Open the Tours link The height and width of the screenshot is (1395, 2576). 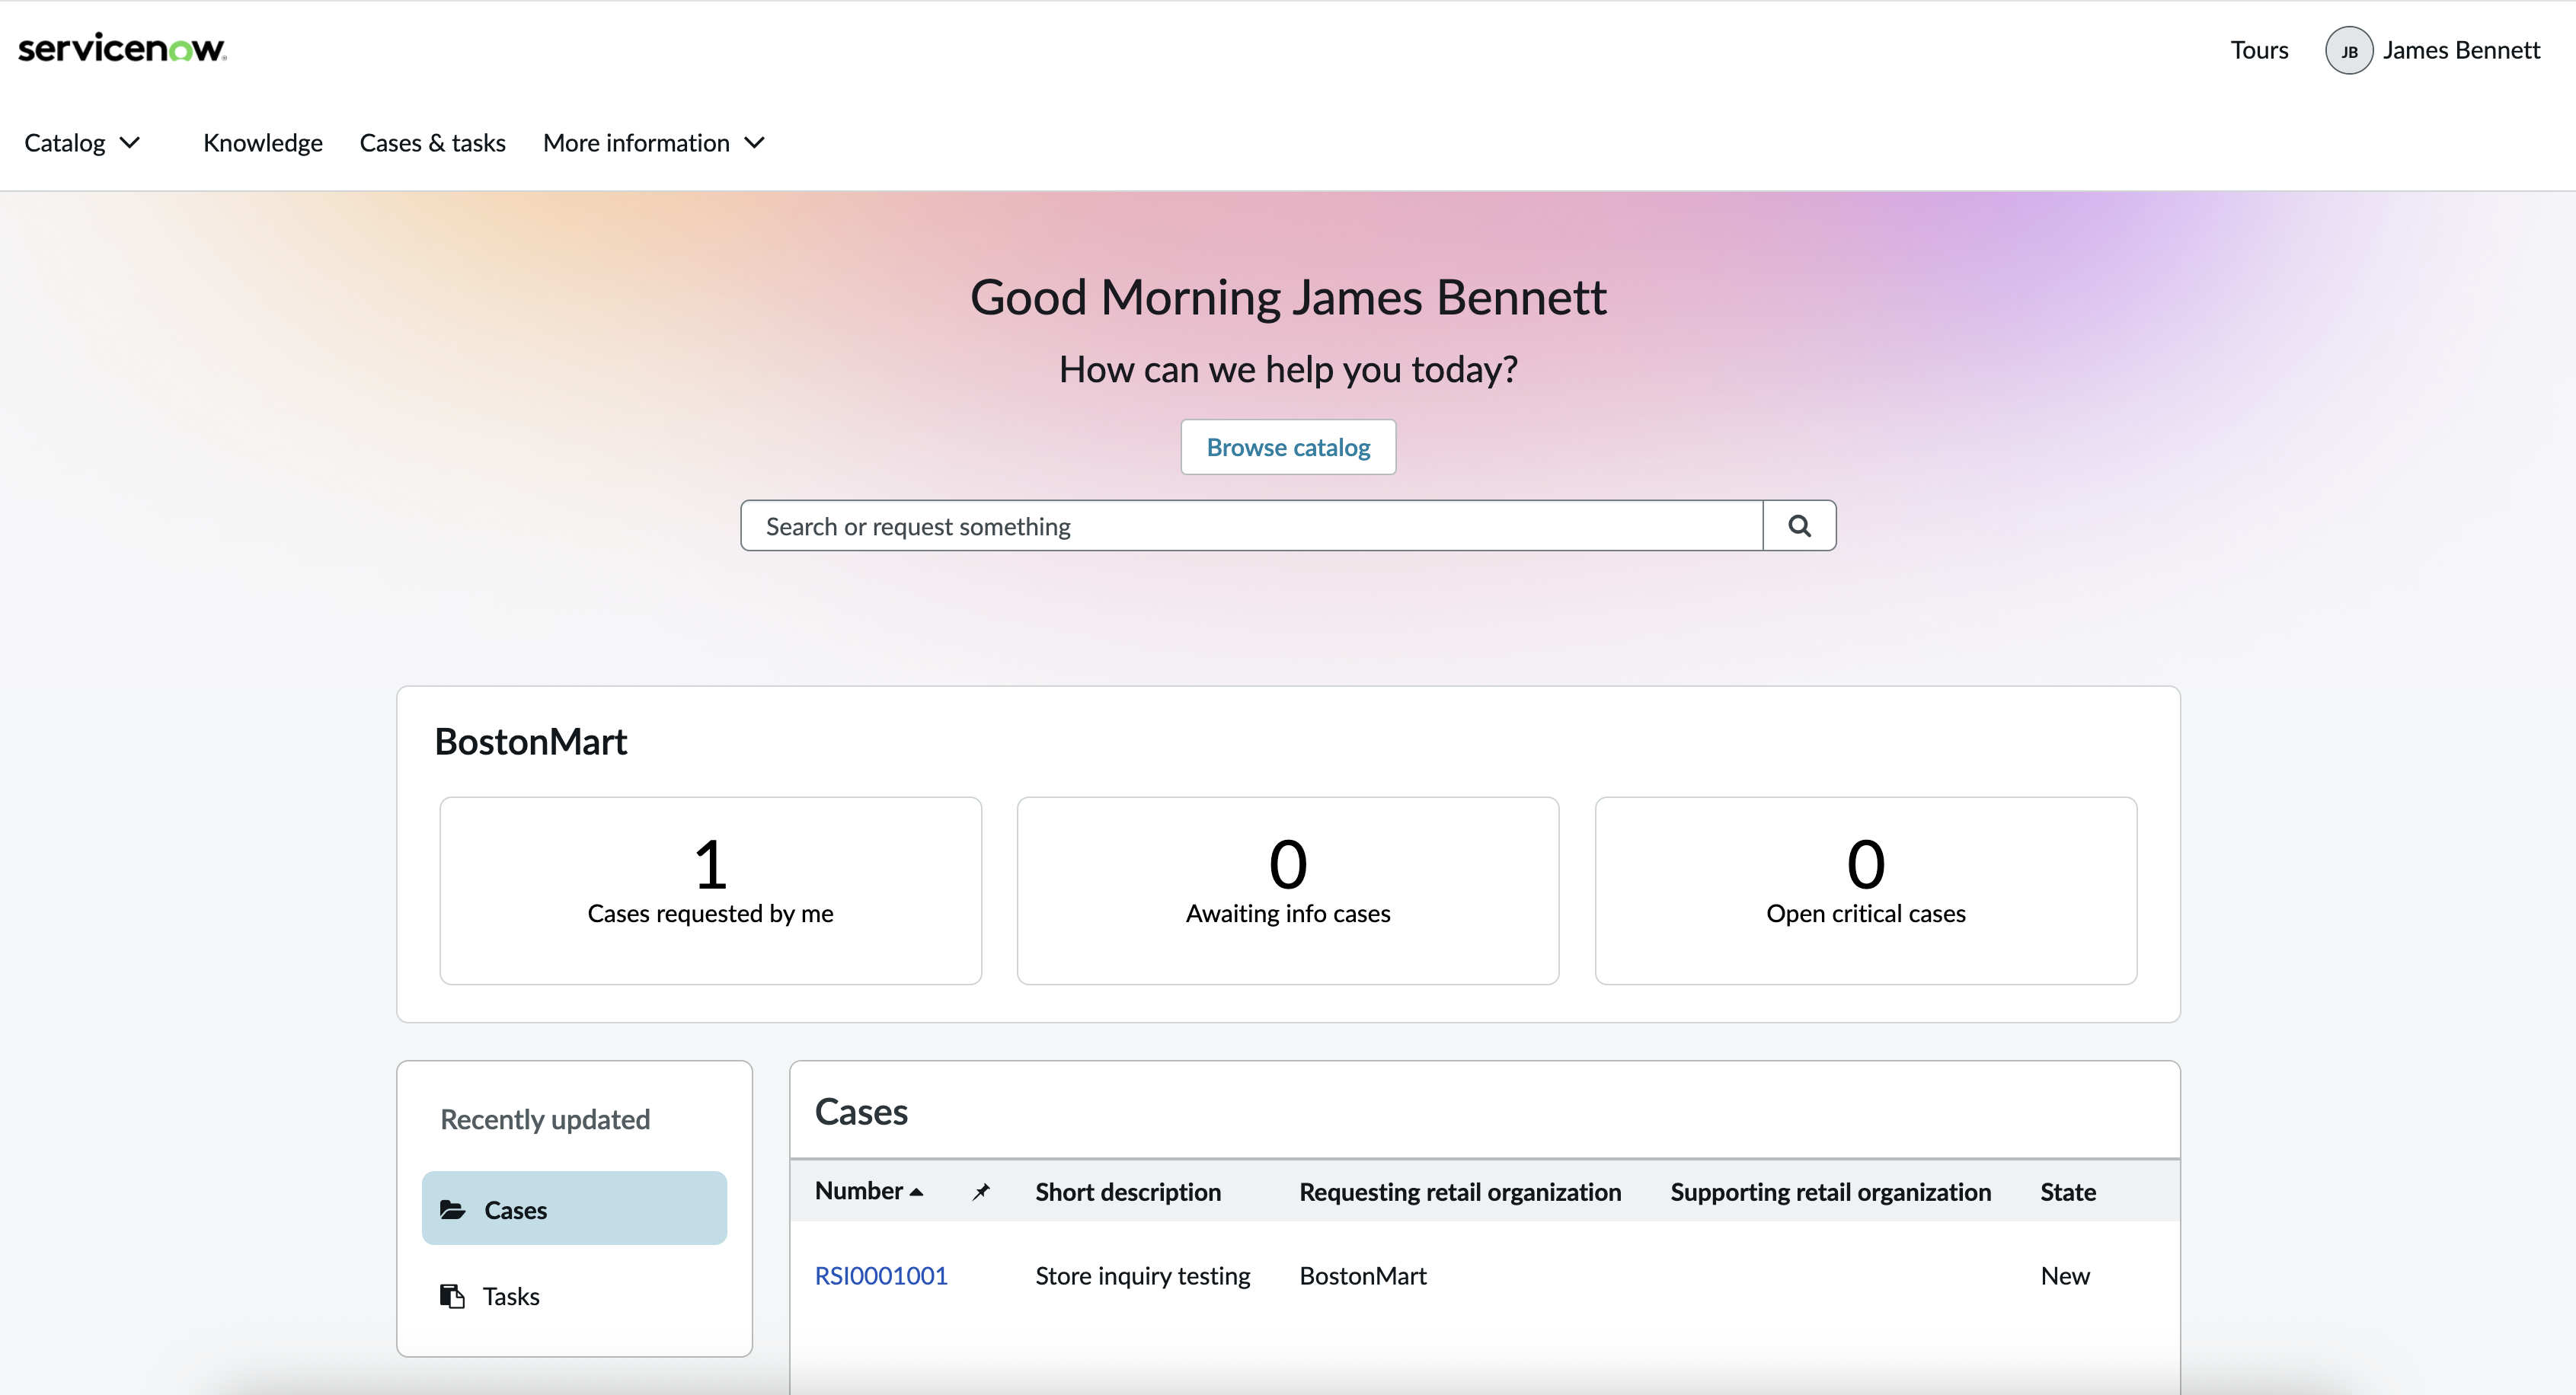(2259, 50)
